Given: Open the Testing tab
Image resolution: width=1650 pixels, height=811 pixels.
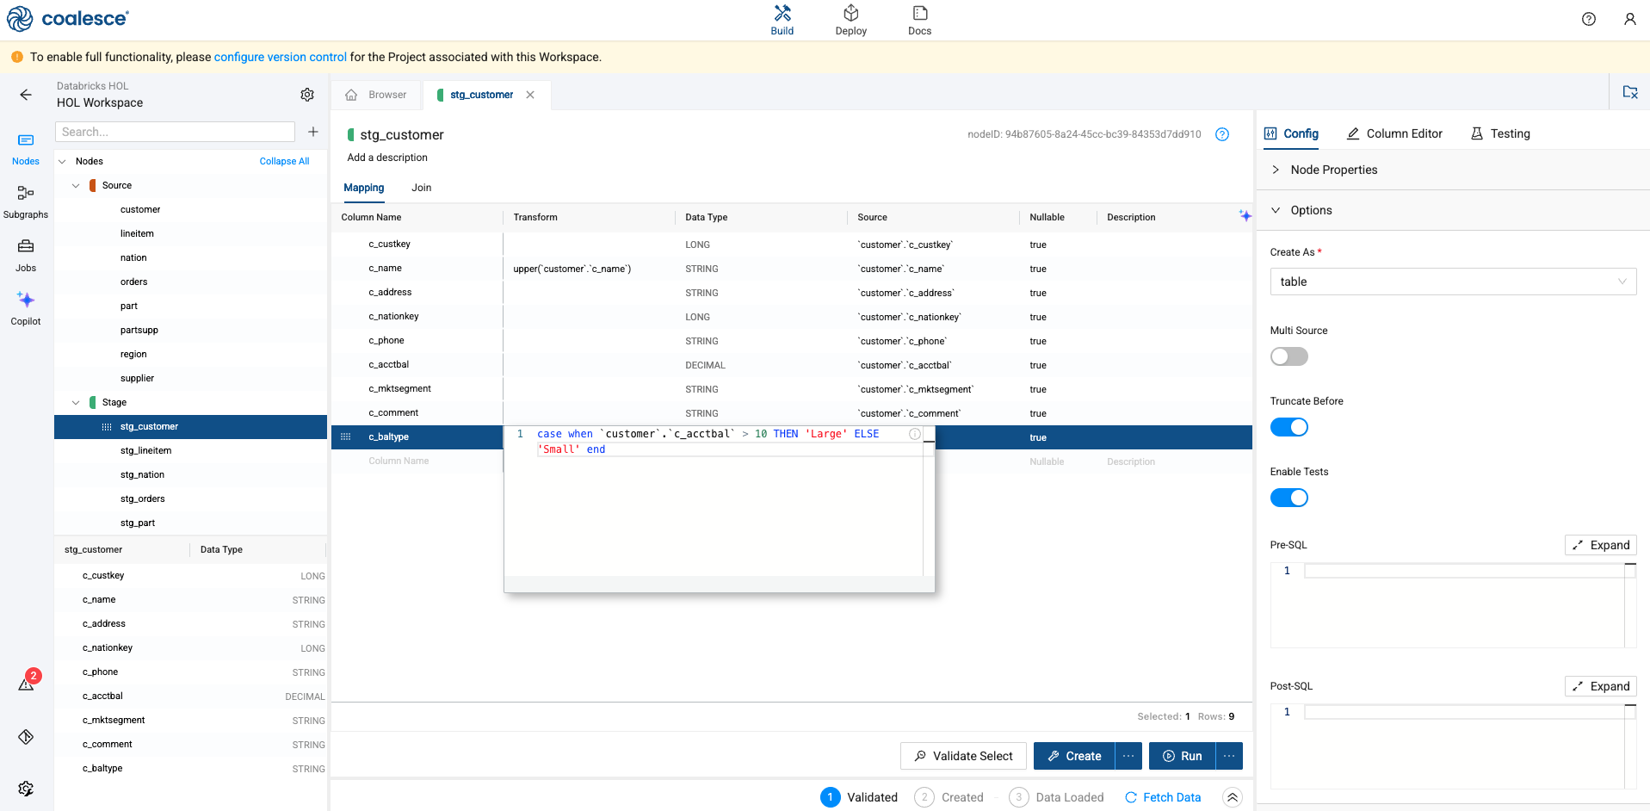Looking at the screenshot, I should coord(1500,133).
